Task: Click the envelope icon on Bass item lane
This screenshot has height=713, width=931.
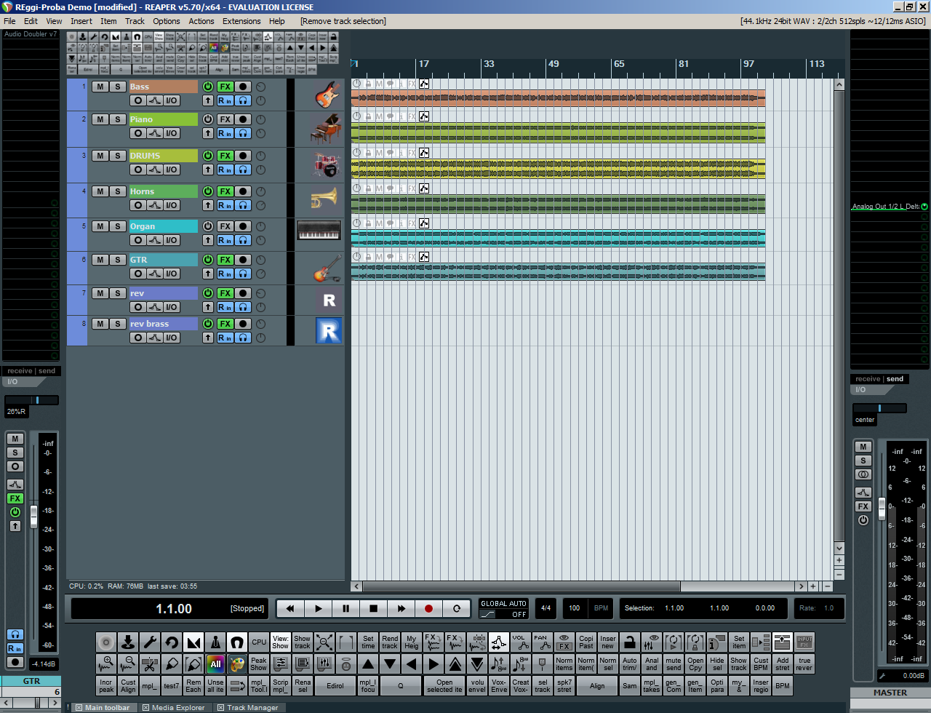Action: [424, 84]
